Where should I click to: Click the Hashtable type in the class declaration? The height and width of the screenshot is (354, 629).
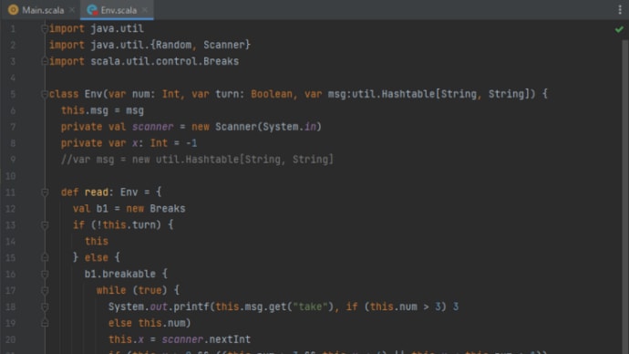point(408,94)
